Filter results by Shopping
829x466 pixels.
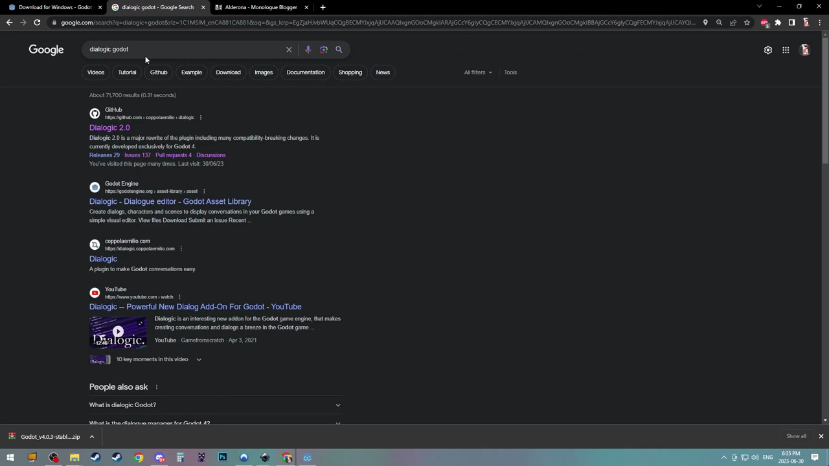350,72
